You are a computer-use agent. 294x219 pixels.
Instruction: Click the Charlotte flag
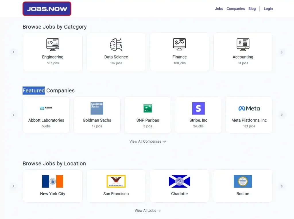[179, 181]
